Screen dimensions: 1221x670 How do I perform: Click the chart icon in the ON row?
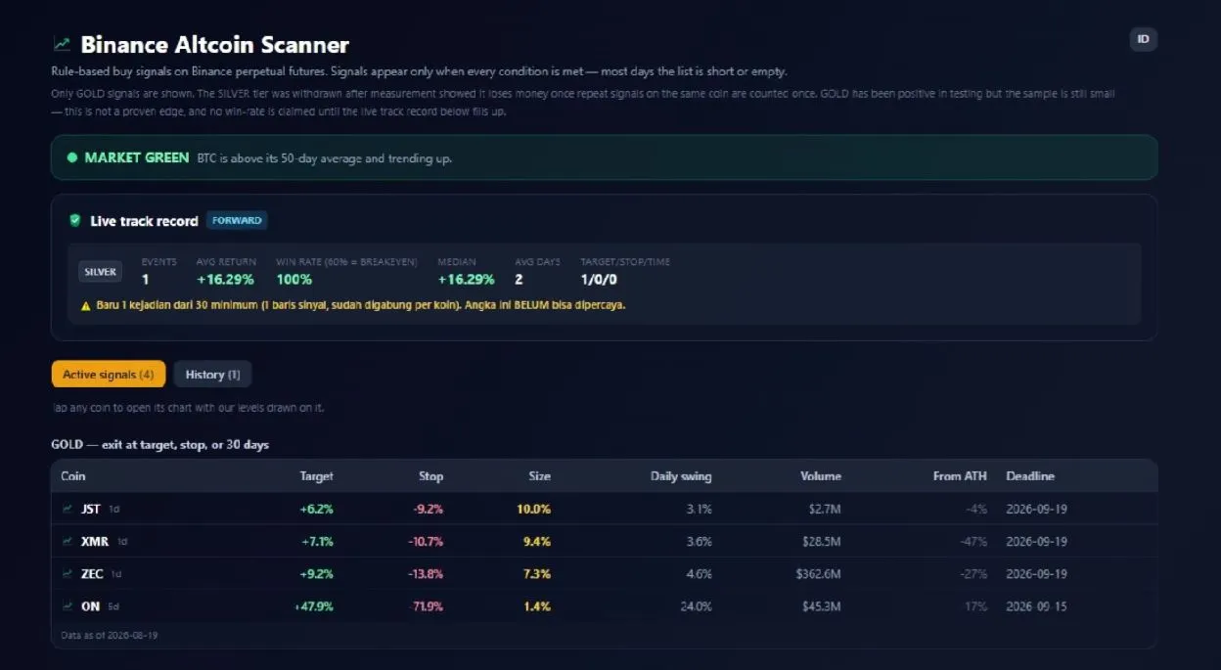(x=68, y=606)
